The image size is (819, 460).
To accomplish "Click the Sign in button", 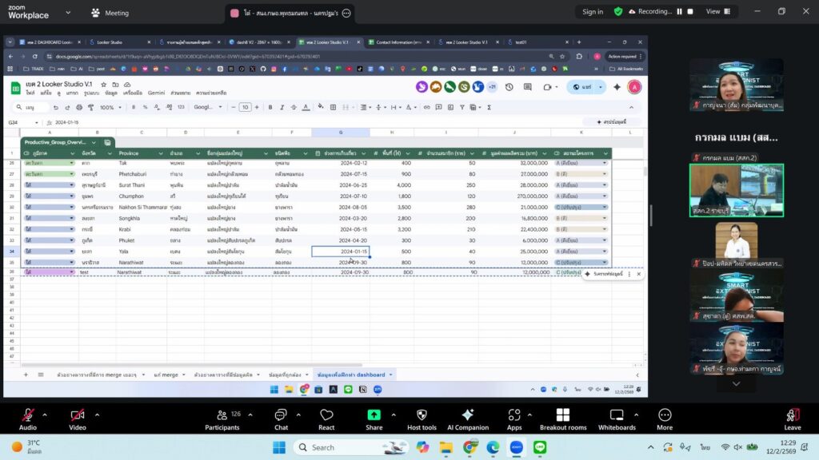I will [593, 12].
